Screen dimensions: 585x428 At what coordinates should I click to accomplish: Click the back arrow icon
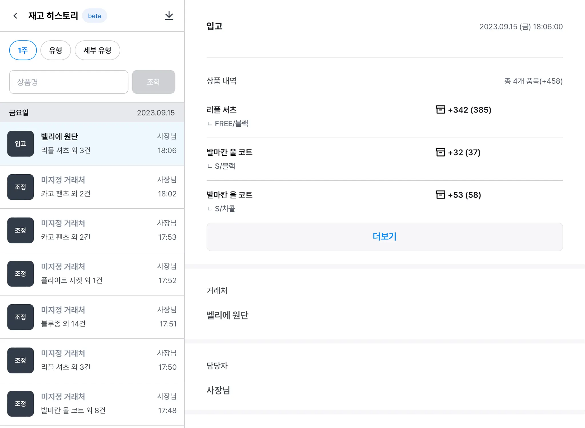click(x=15, y=16)
